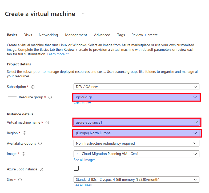Click external link icon next to Learn more
Screen dimensions: 209x193
[x=67, y=54]
